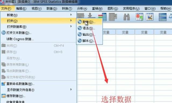Viewport: 172px width, 103px height.
Task: Click arrow beside 新建(N)
Action: pos(71,15)
